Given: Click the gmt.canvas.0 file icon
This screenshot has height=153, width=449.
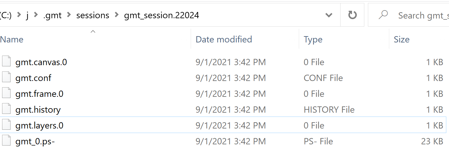Looking at the screenshot, I should click(6, 62).
